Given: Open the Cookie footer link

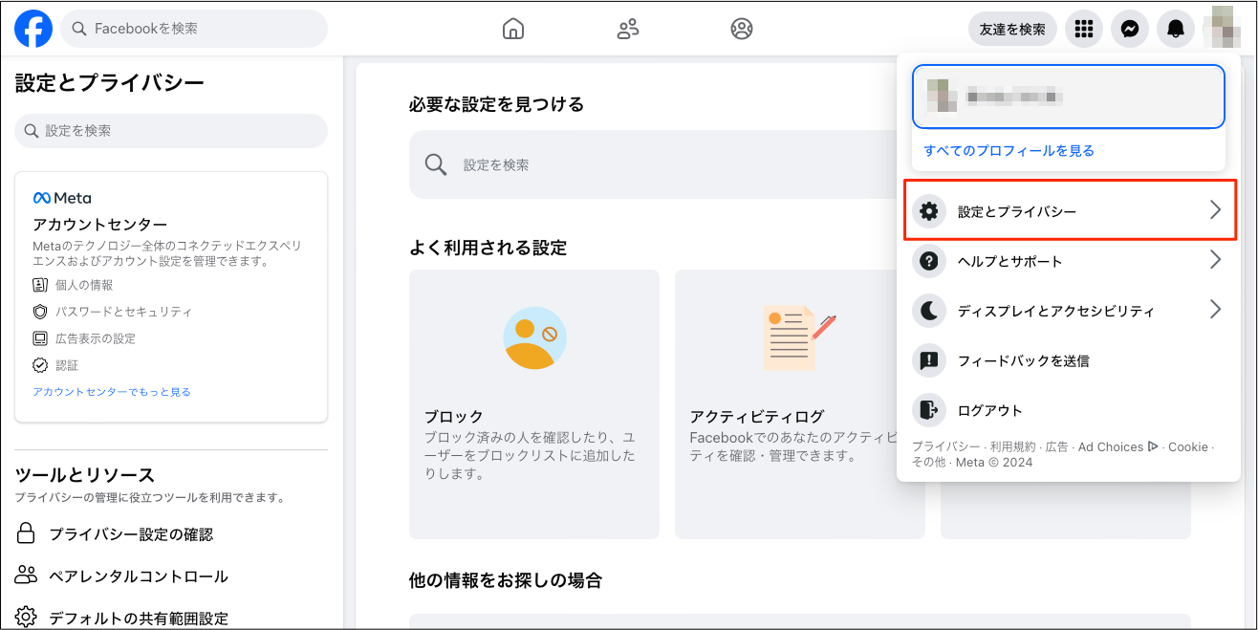Looking at the screenshot, I should pyautogui.click(x=1188, y=447).
